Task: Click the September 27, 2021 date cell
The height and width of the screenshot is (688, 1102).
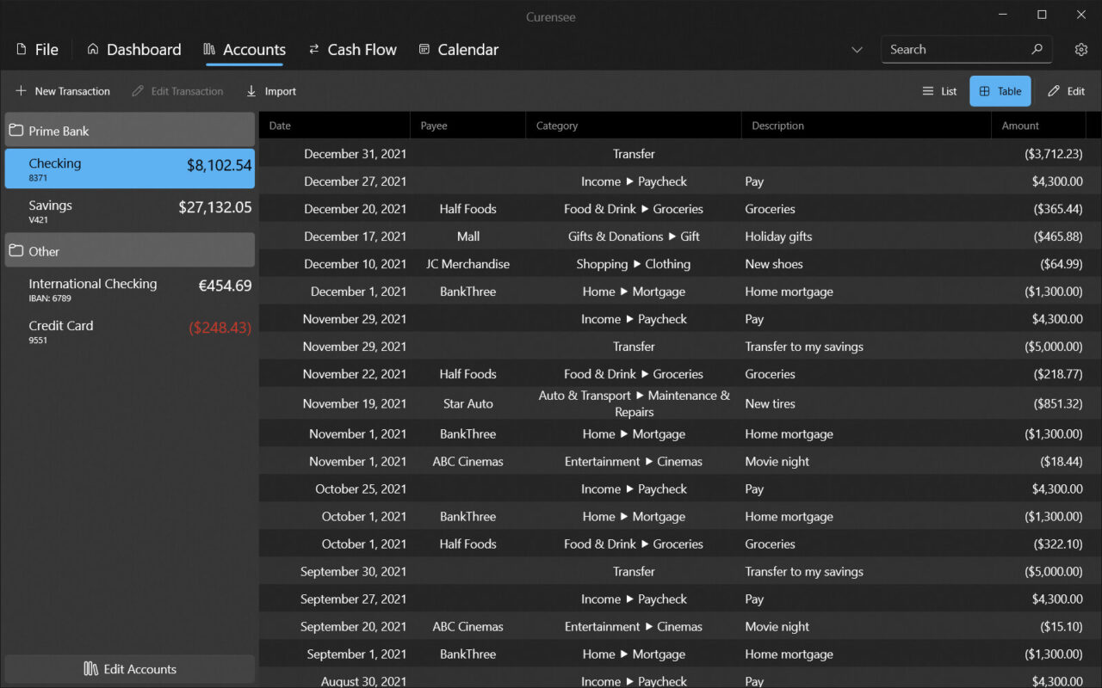Action: pos(353,599)
